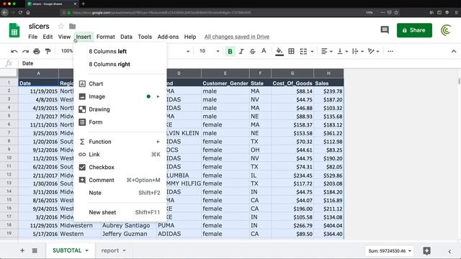
Task: Click All changes saved in Drive link
Action: click(x=237, y=37)
